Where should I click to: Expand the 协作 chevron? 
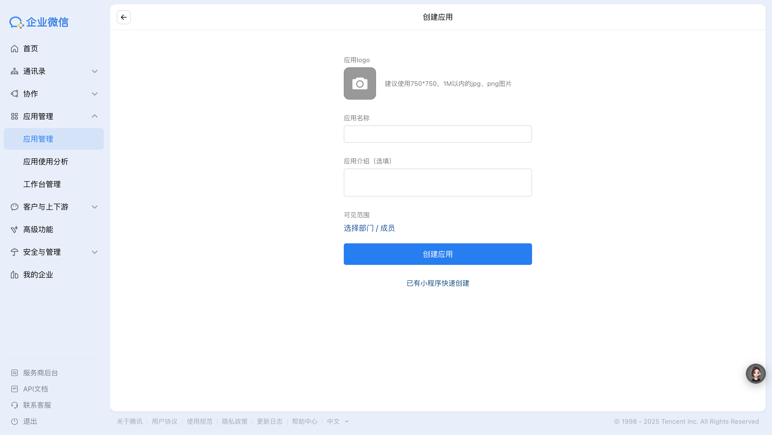tap(95, 94)
